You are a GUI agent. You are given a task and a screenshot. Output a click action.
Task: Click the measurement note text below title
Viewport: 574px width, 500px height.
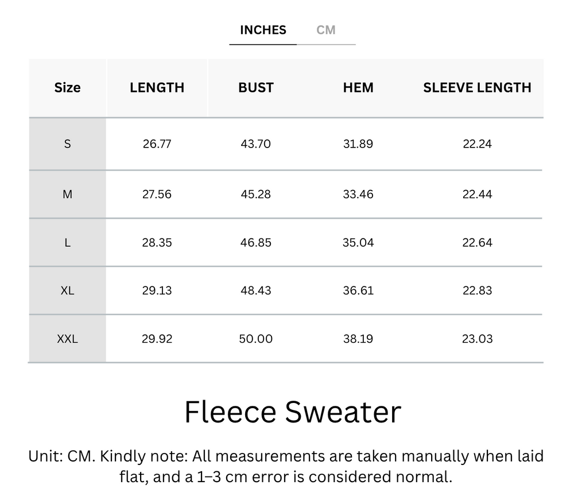(286, 466)
